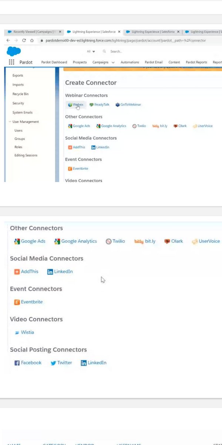Click Google Ads in the browser window
Viewport: 222px width, 445px height.
pos(79,126)
